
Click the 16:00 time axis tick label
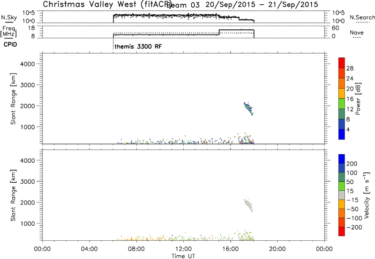pos(230,249)
